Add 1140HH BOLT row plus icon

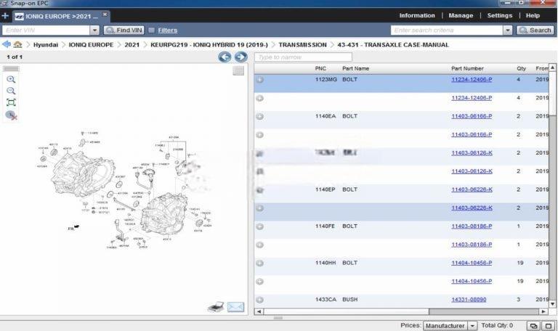pos(260,263)
